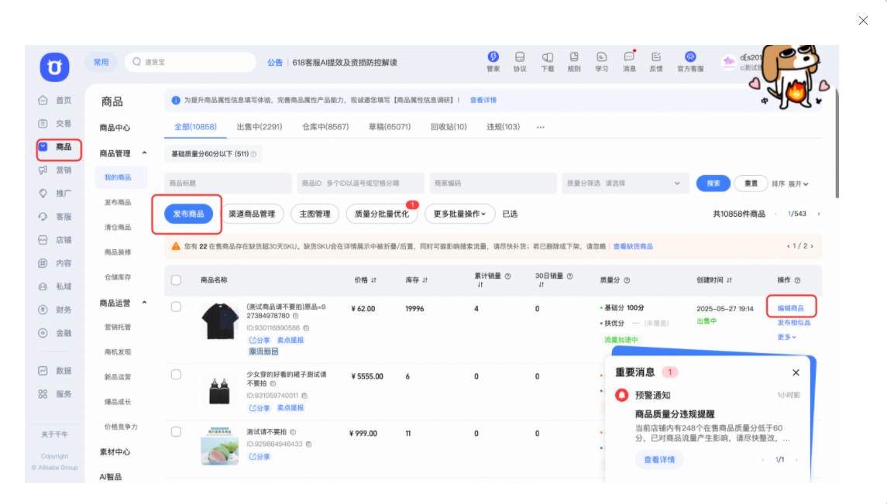Click the 重置 button
The width and height of the screenshot is (887, 504).
pos(751,183)
